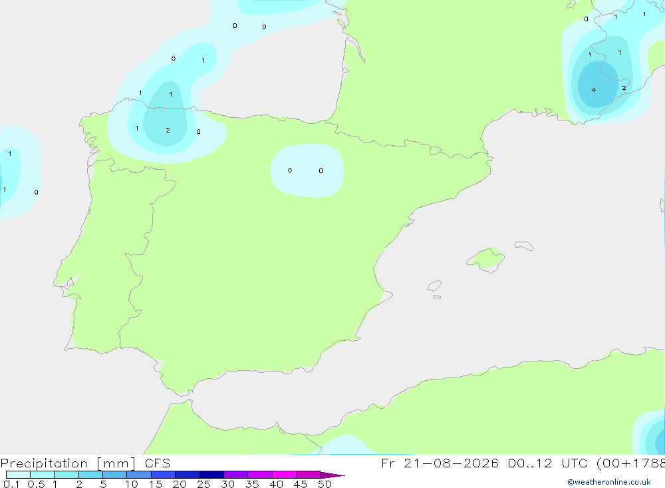Click the '0.5' legend scale label
Viewport: 665px width, 488px height.
[x=36, y=484]
